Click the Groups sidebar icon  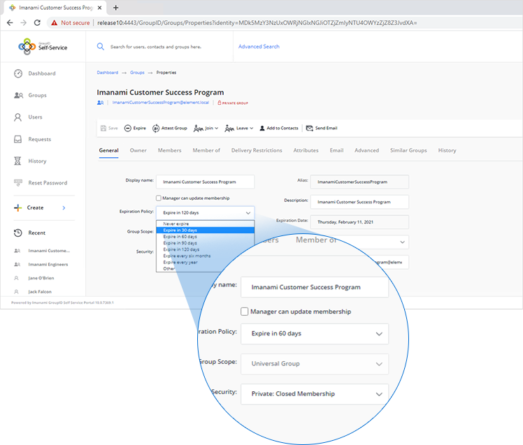pyautogui.click(x=18, y=95)
